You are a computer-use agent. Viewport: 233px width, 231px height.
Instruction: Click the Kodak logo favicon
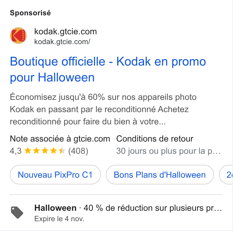(x=18, y=36)
